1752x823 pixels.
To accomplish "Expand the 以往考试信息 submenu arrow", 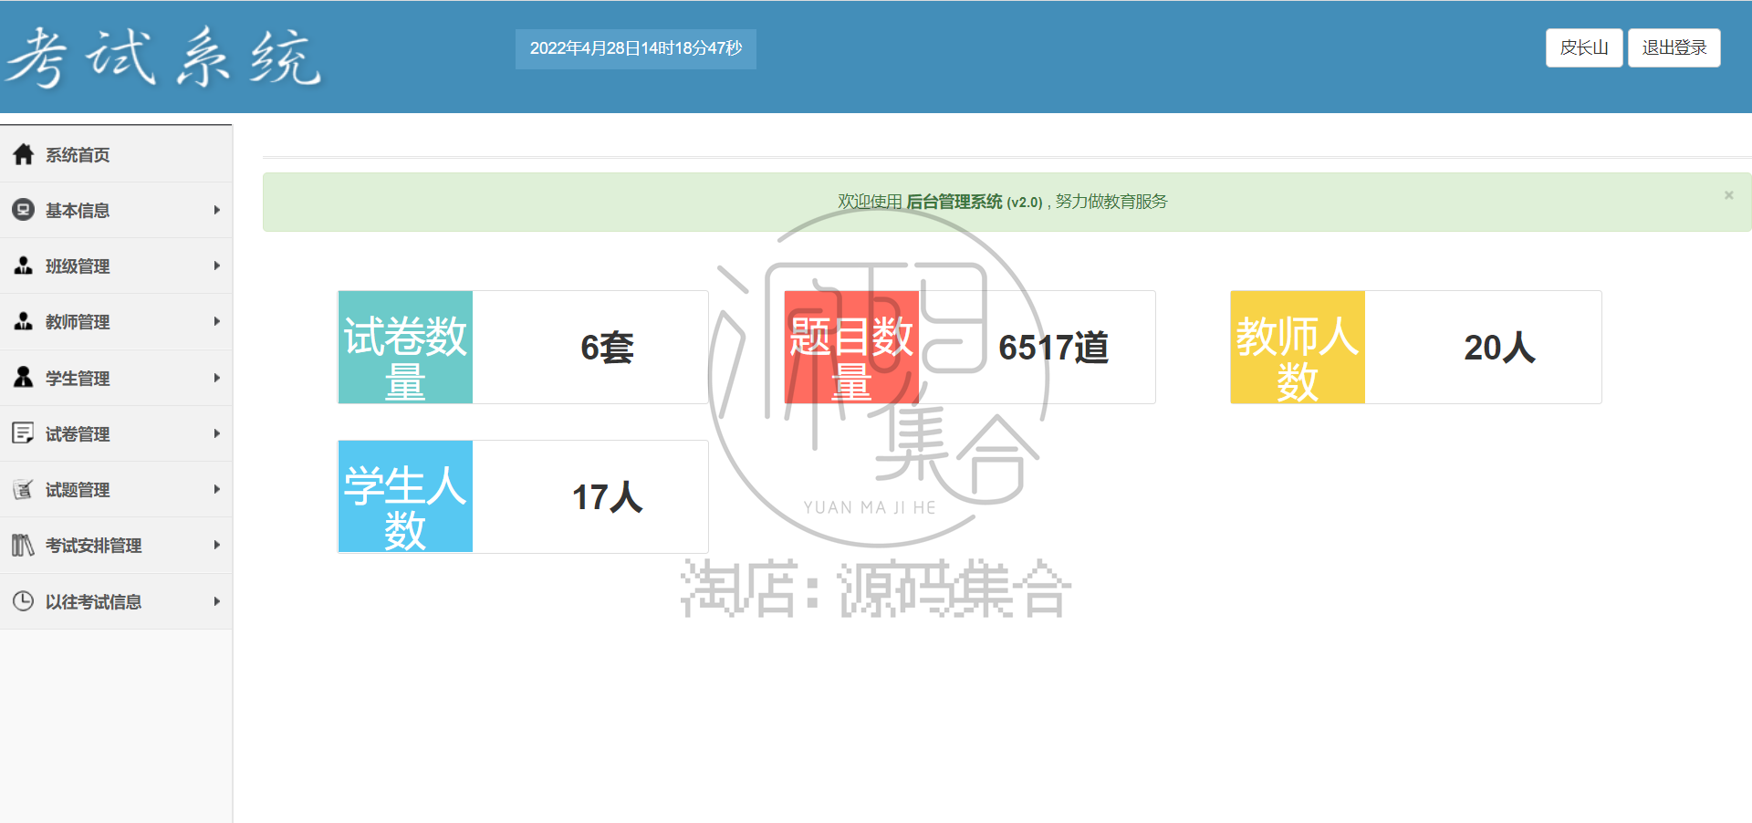I will [x=217, y=601].
